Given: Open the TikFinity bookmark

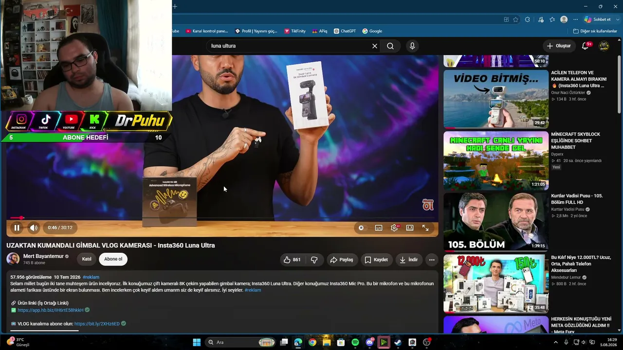Looking at the screenshot, I should pos(295,31).
